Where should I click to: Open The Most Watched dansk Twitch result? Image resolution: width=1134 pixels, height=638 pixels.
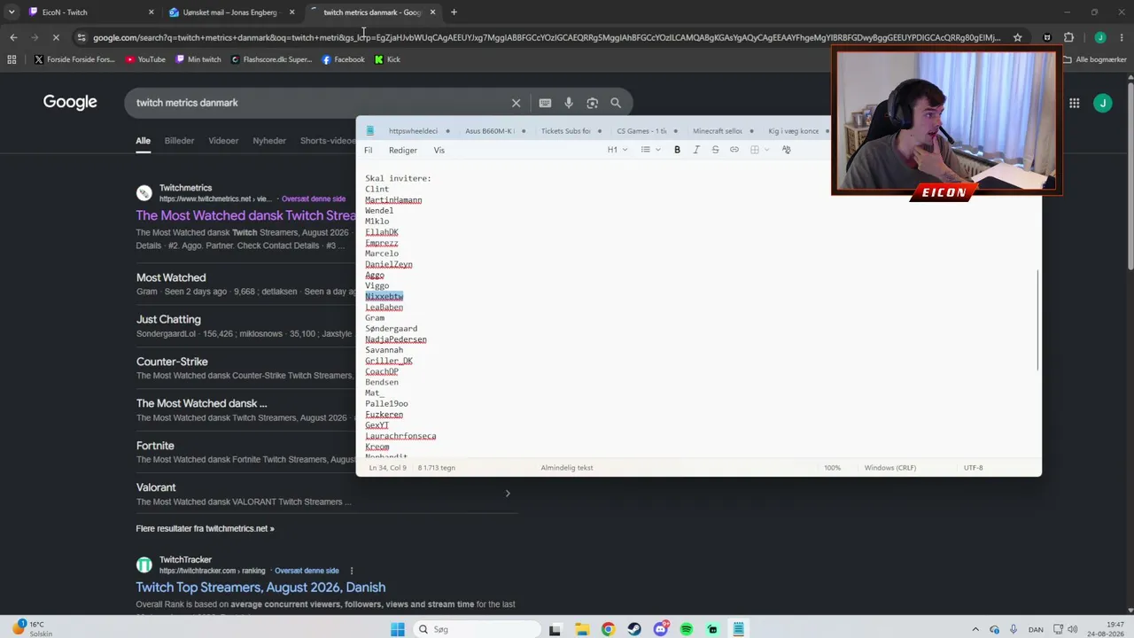(245, 215)
